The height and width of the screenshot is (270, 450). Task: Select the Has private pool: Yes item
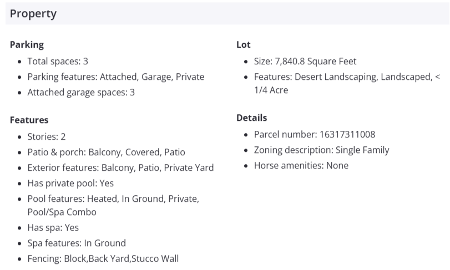70,183
